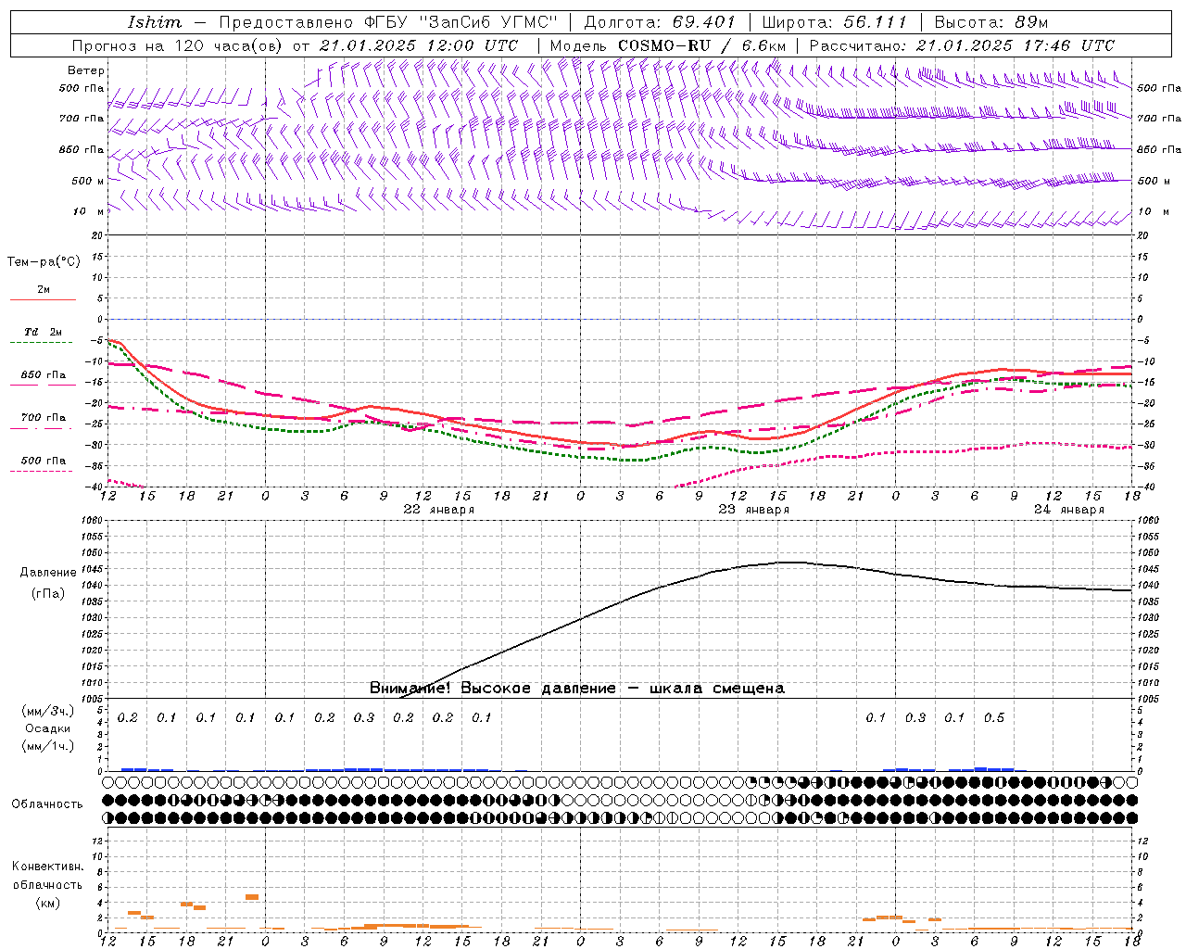Click the Внимание! Высокое давление warning text
Viewport: 1186px width, 949px height.
point(577,689)
